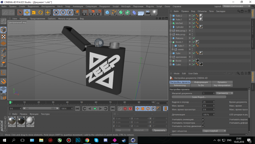The height and width of the screenshot is (144, 255).
Task: Expand the Фиксатор.1 group
Action: pos(171,31)
